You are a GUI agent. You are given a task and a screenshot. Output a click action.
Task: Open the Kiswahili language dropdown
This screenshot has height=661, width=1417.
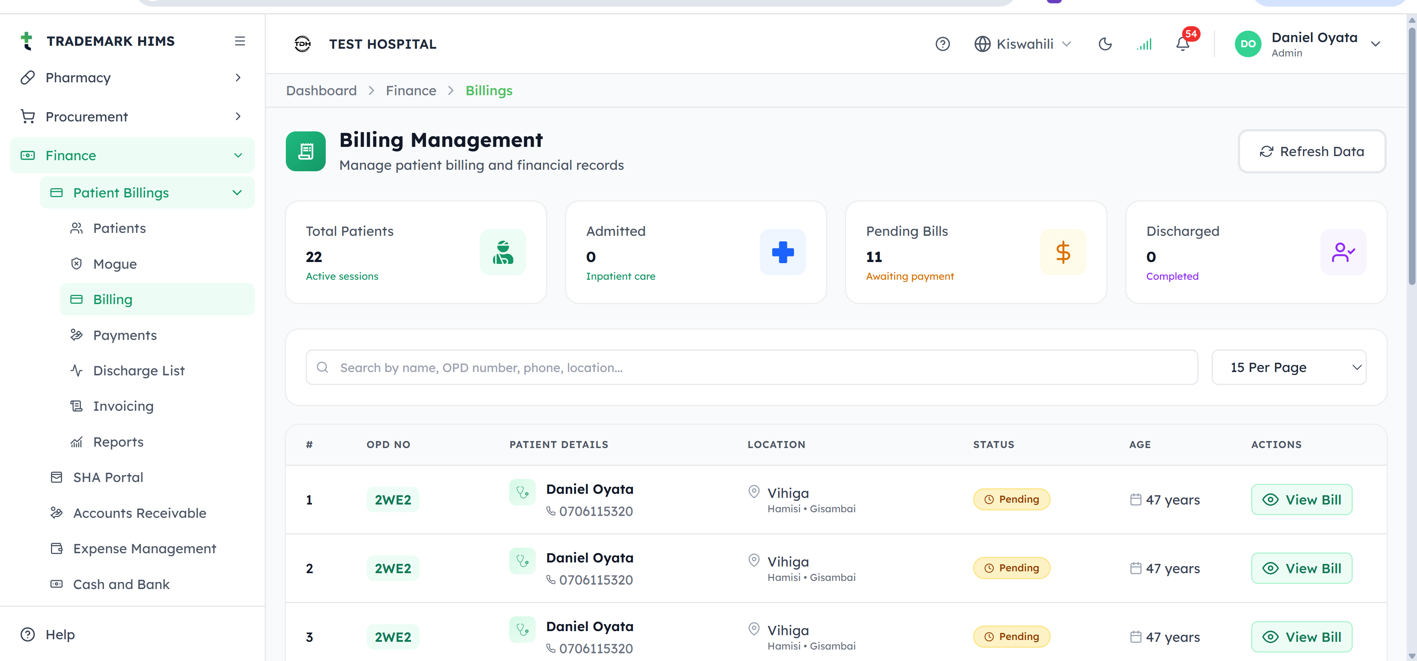(1023, 44)
